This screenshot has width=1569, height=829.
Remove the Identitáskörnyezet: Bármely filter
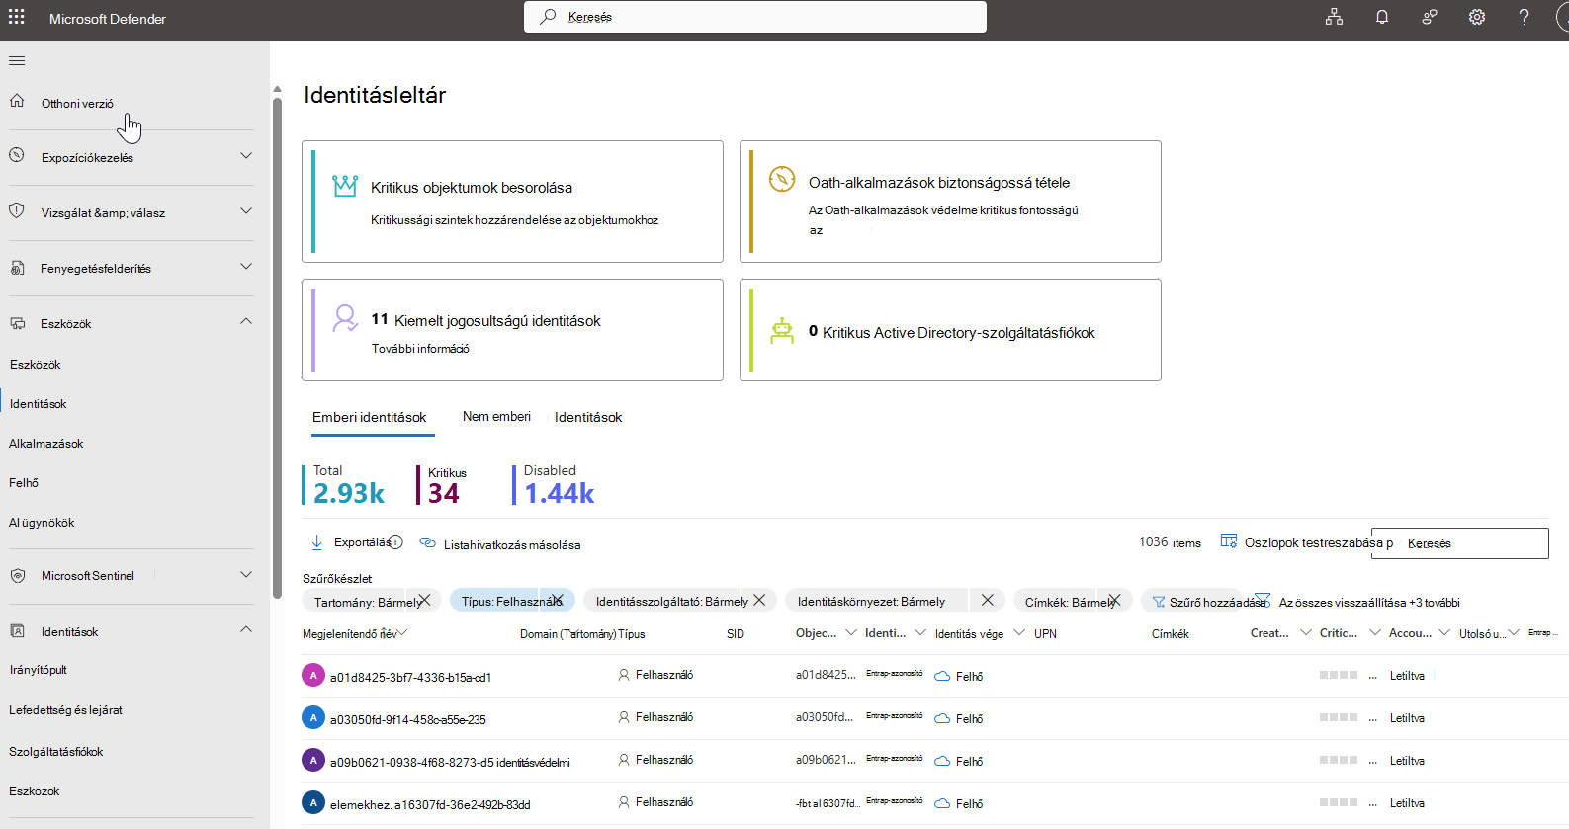(987, 600)
